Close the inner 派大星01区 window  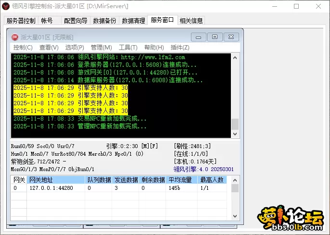coord(231,37)
